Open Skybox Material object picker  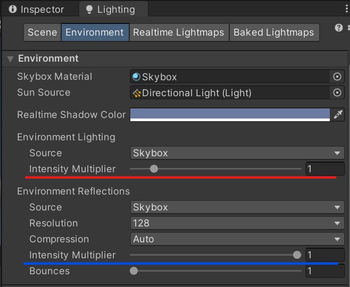point(337,77)
